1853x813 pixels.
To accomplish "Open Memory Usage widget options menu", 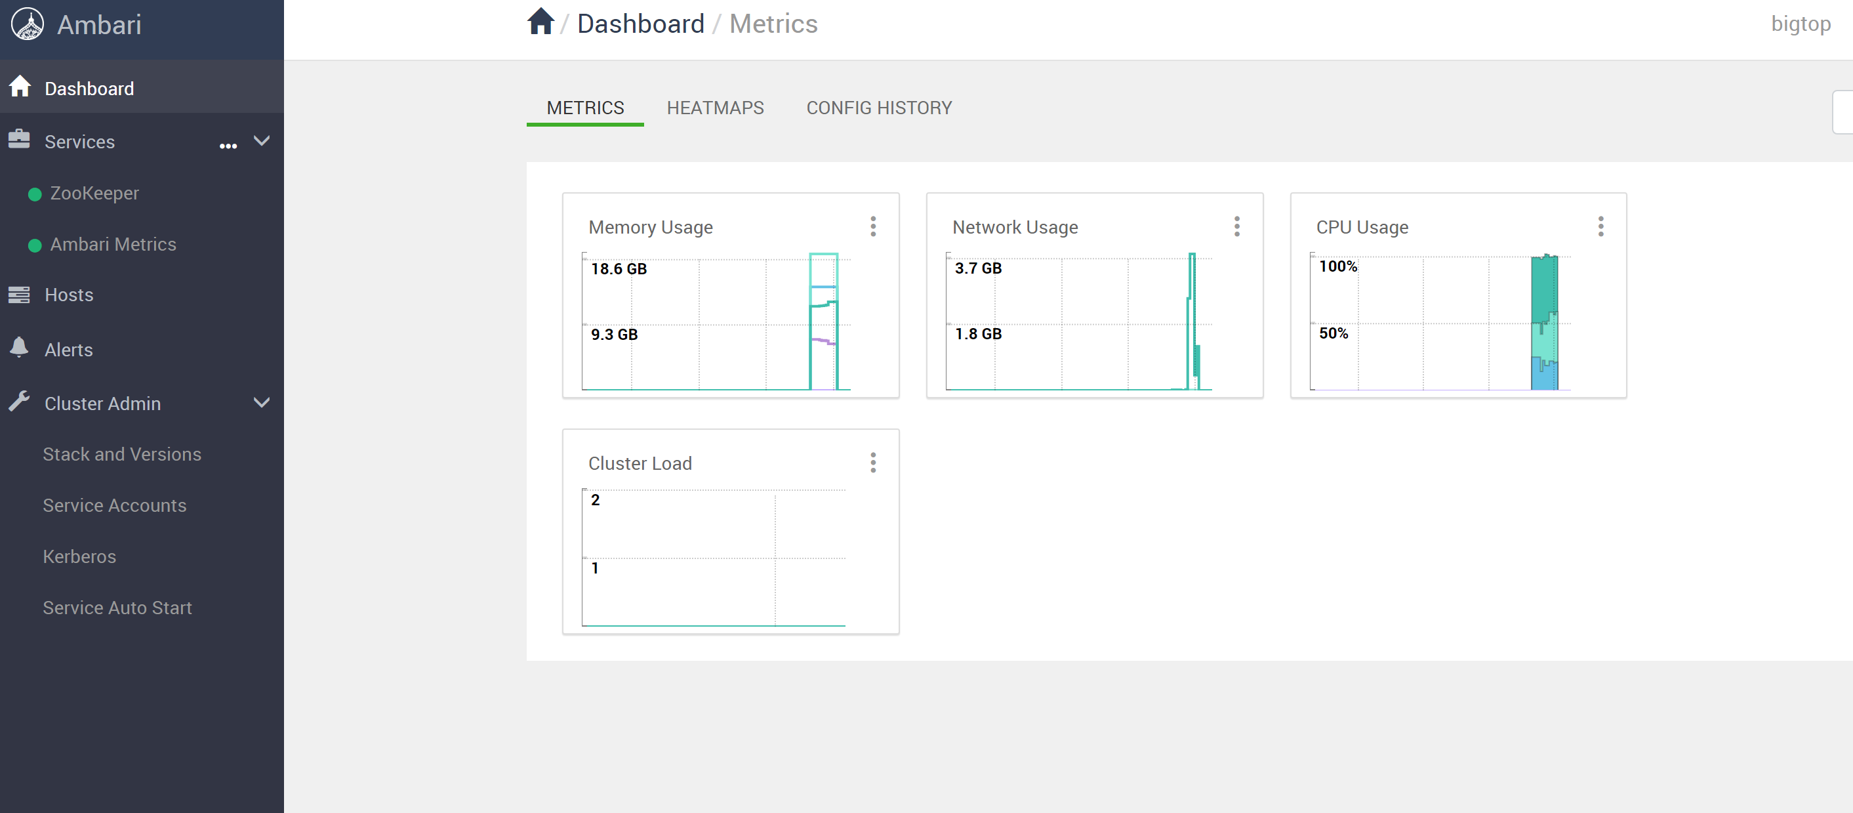I will pyautogui.click(x=872, y=226).
